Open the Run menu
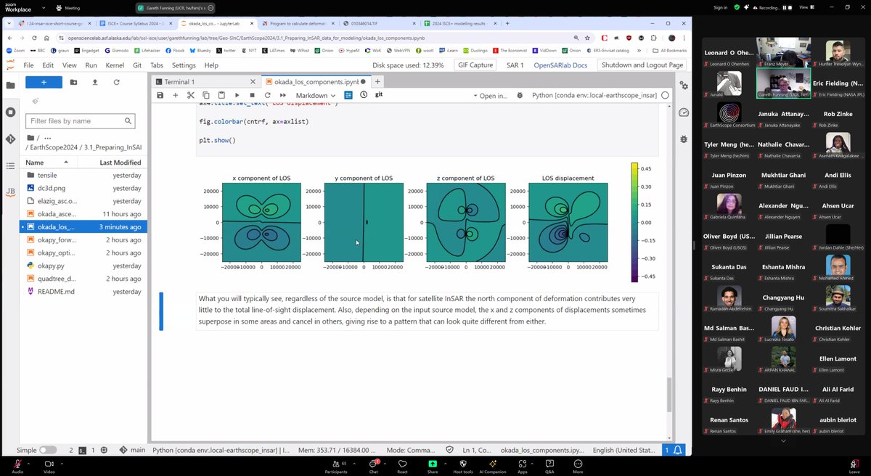Image resolution: width=871 pixels, height=476 pixels. [x=91, y=65]
